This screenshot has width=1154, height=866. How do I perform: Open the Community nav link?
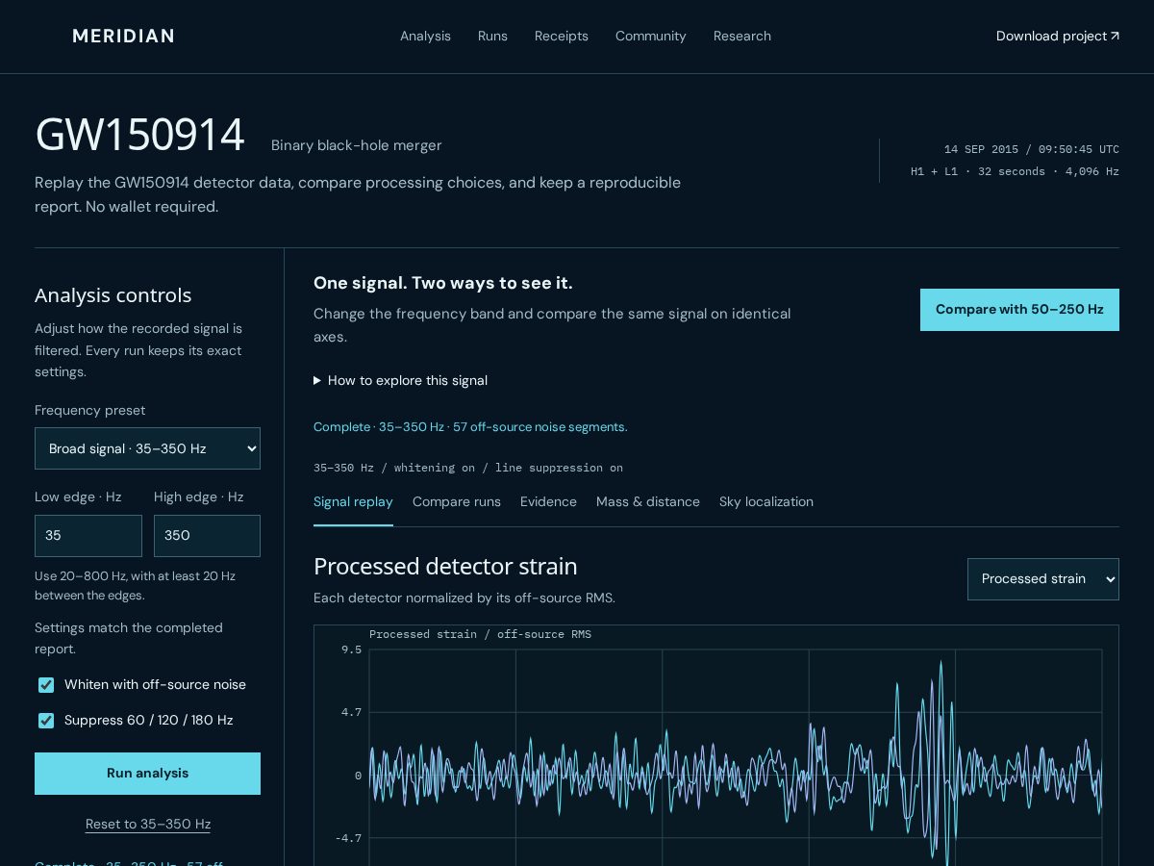point(651,36)
